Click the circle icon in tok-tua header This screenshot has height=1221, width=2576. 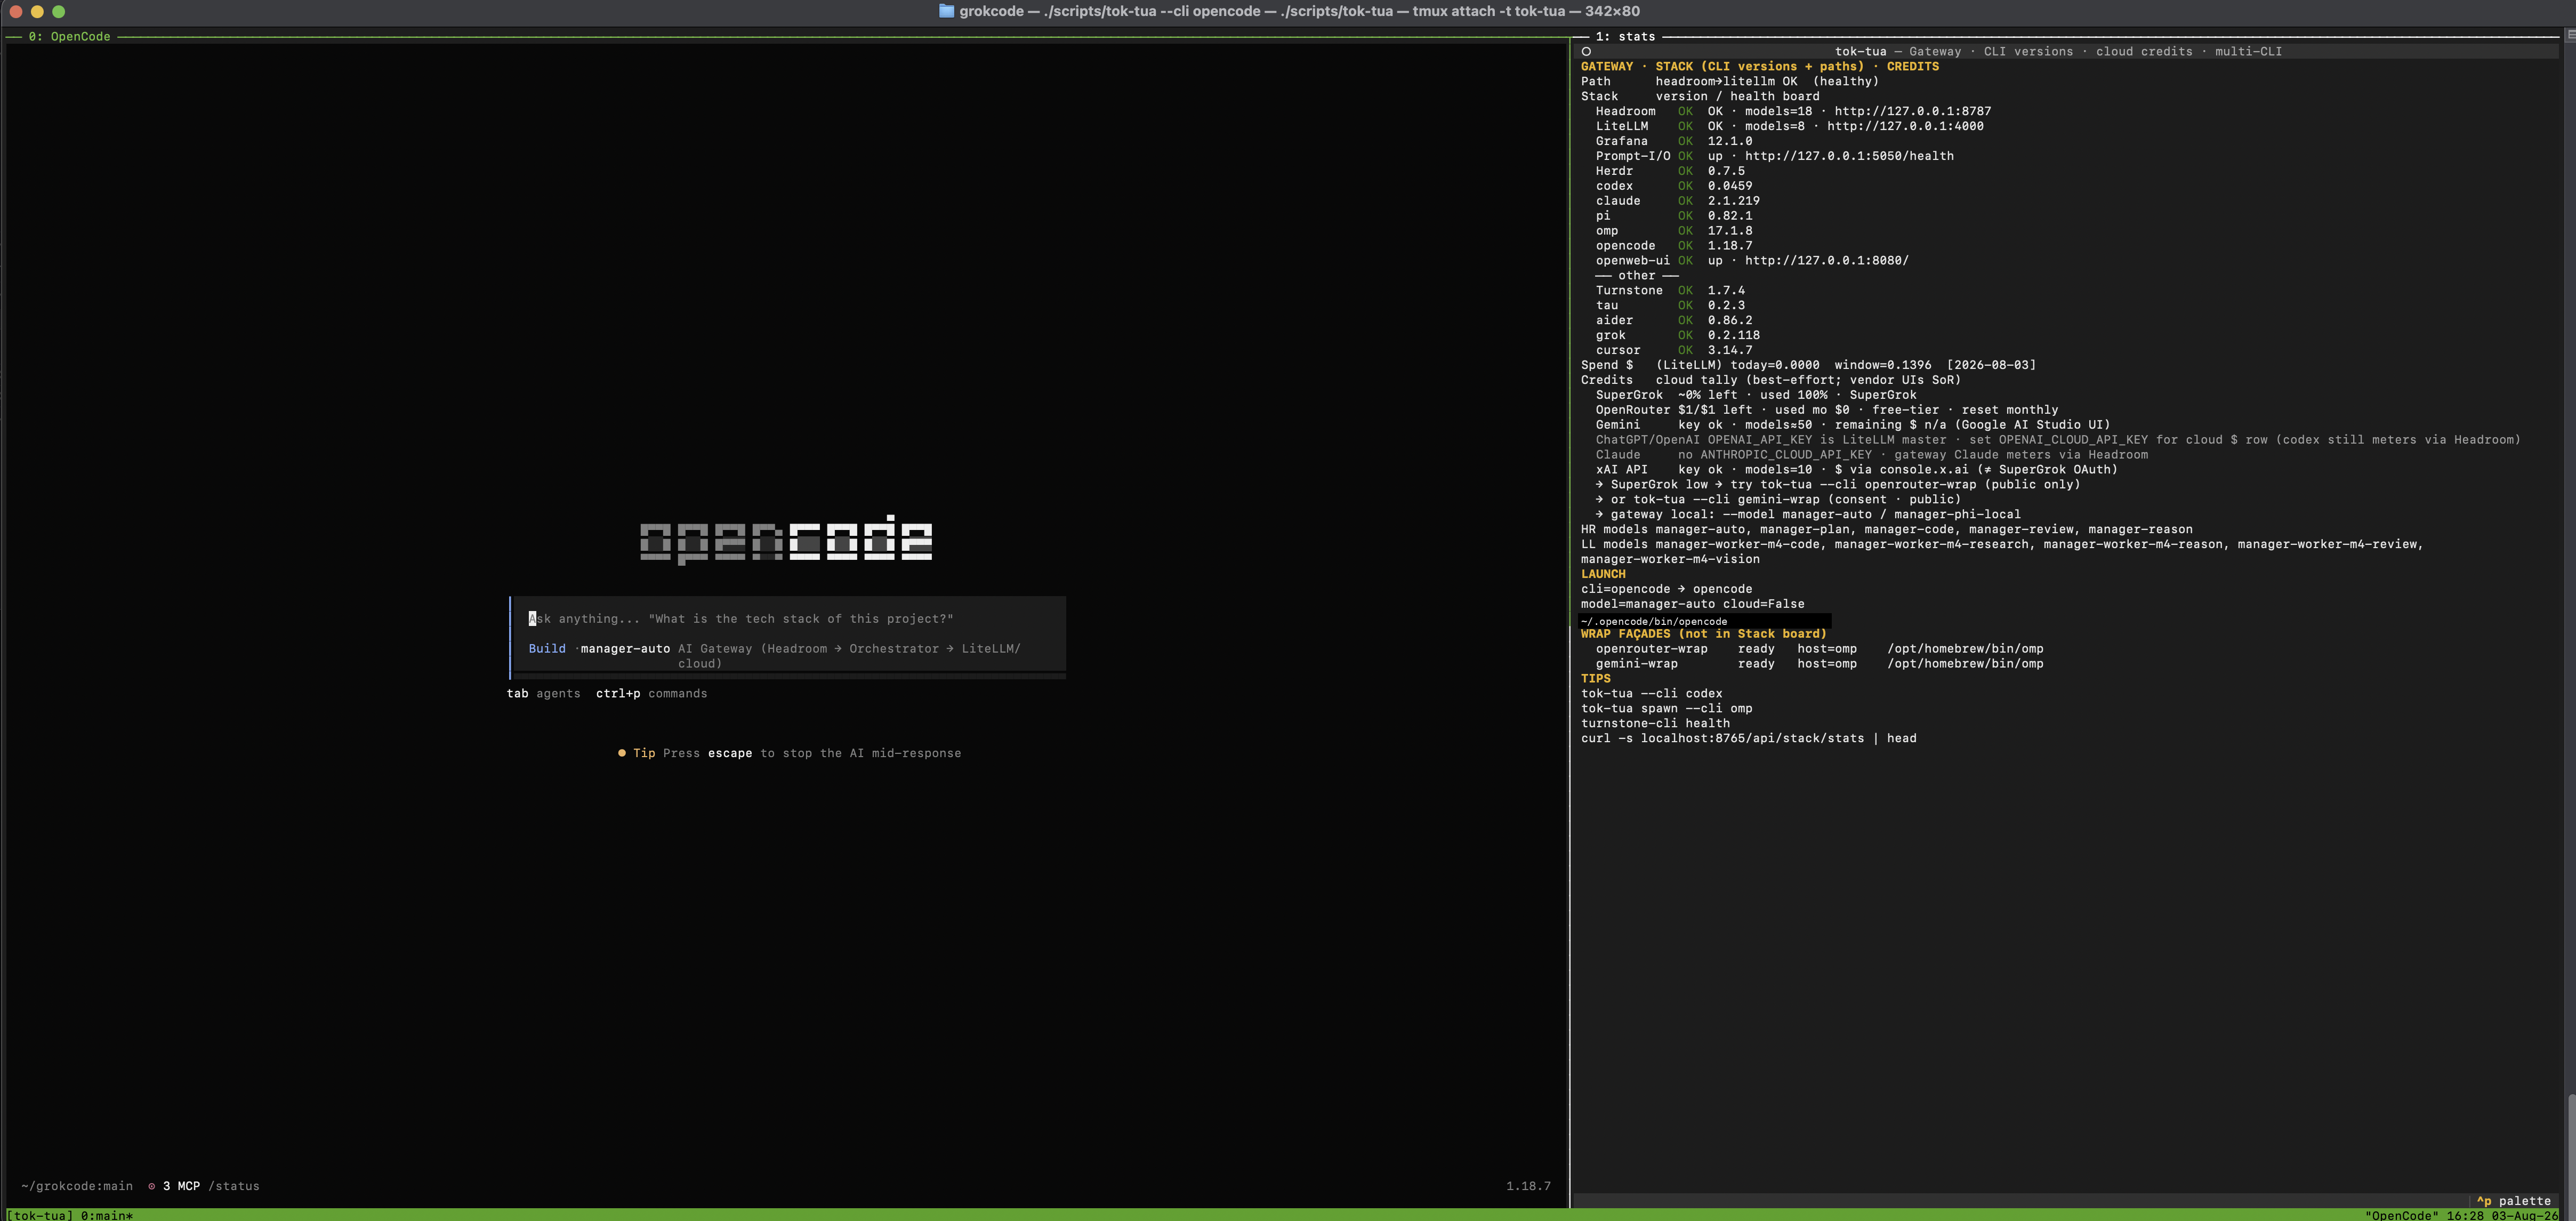pos(1586,51)
